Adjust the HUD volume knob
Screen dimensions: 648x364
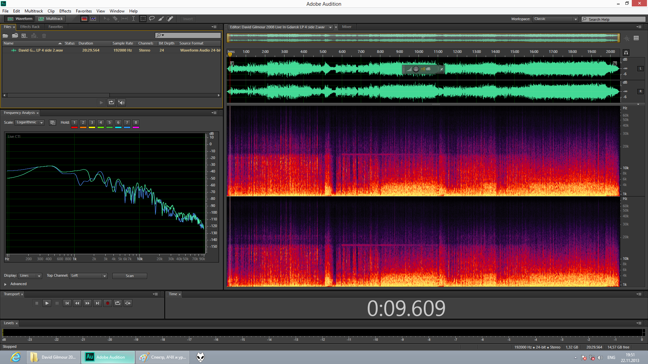416,69
